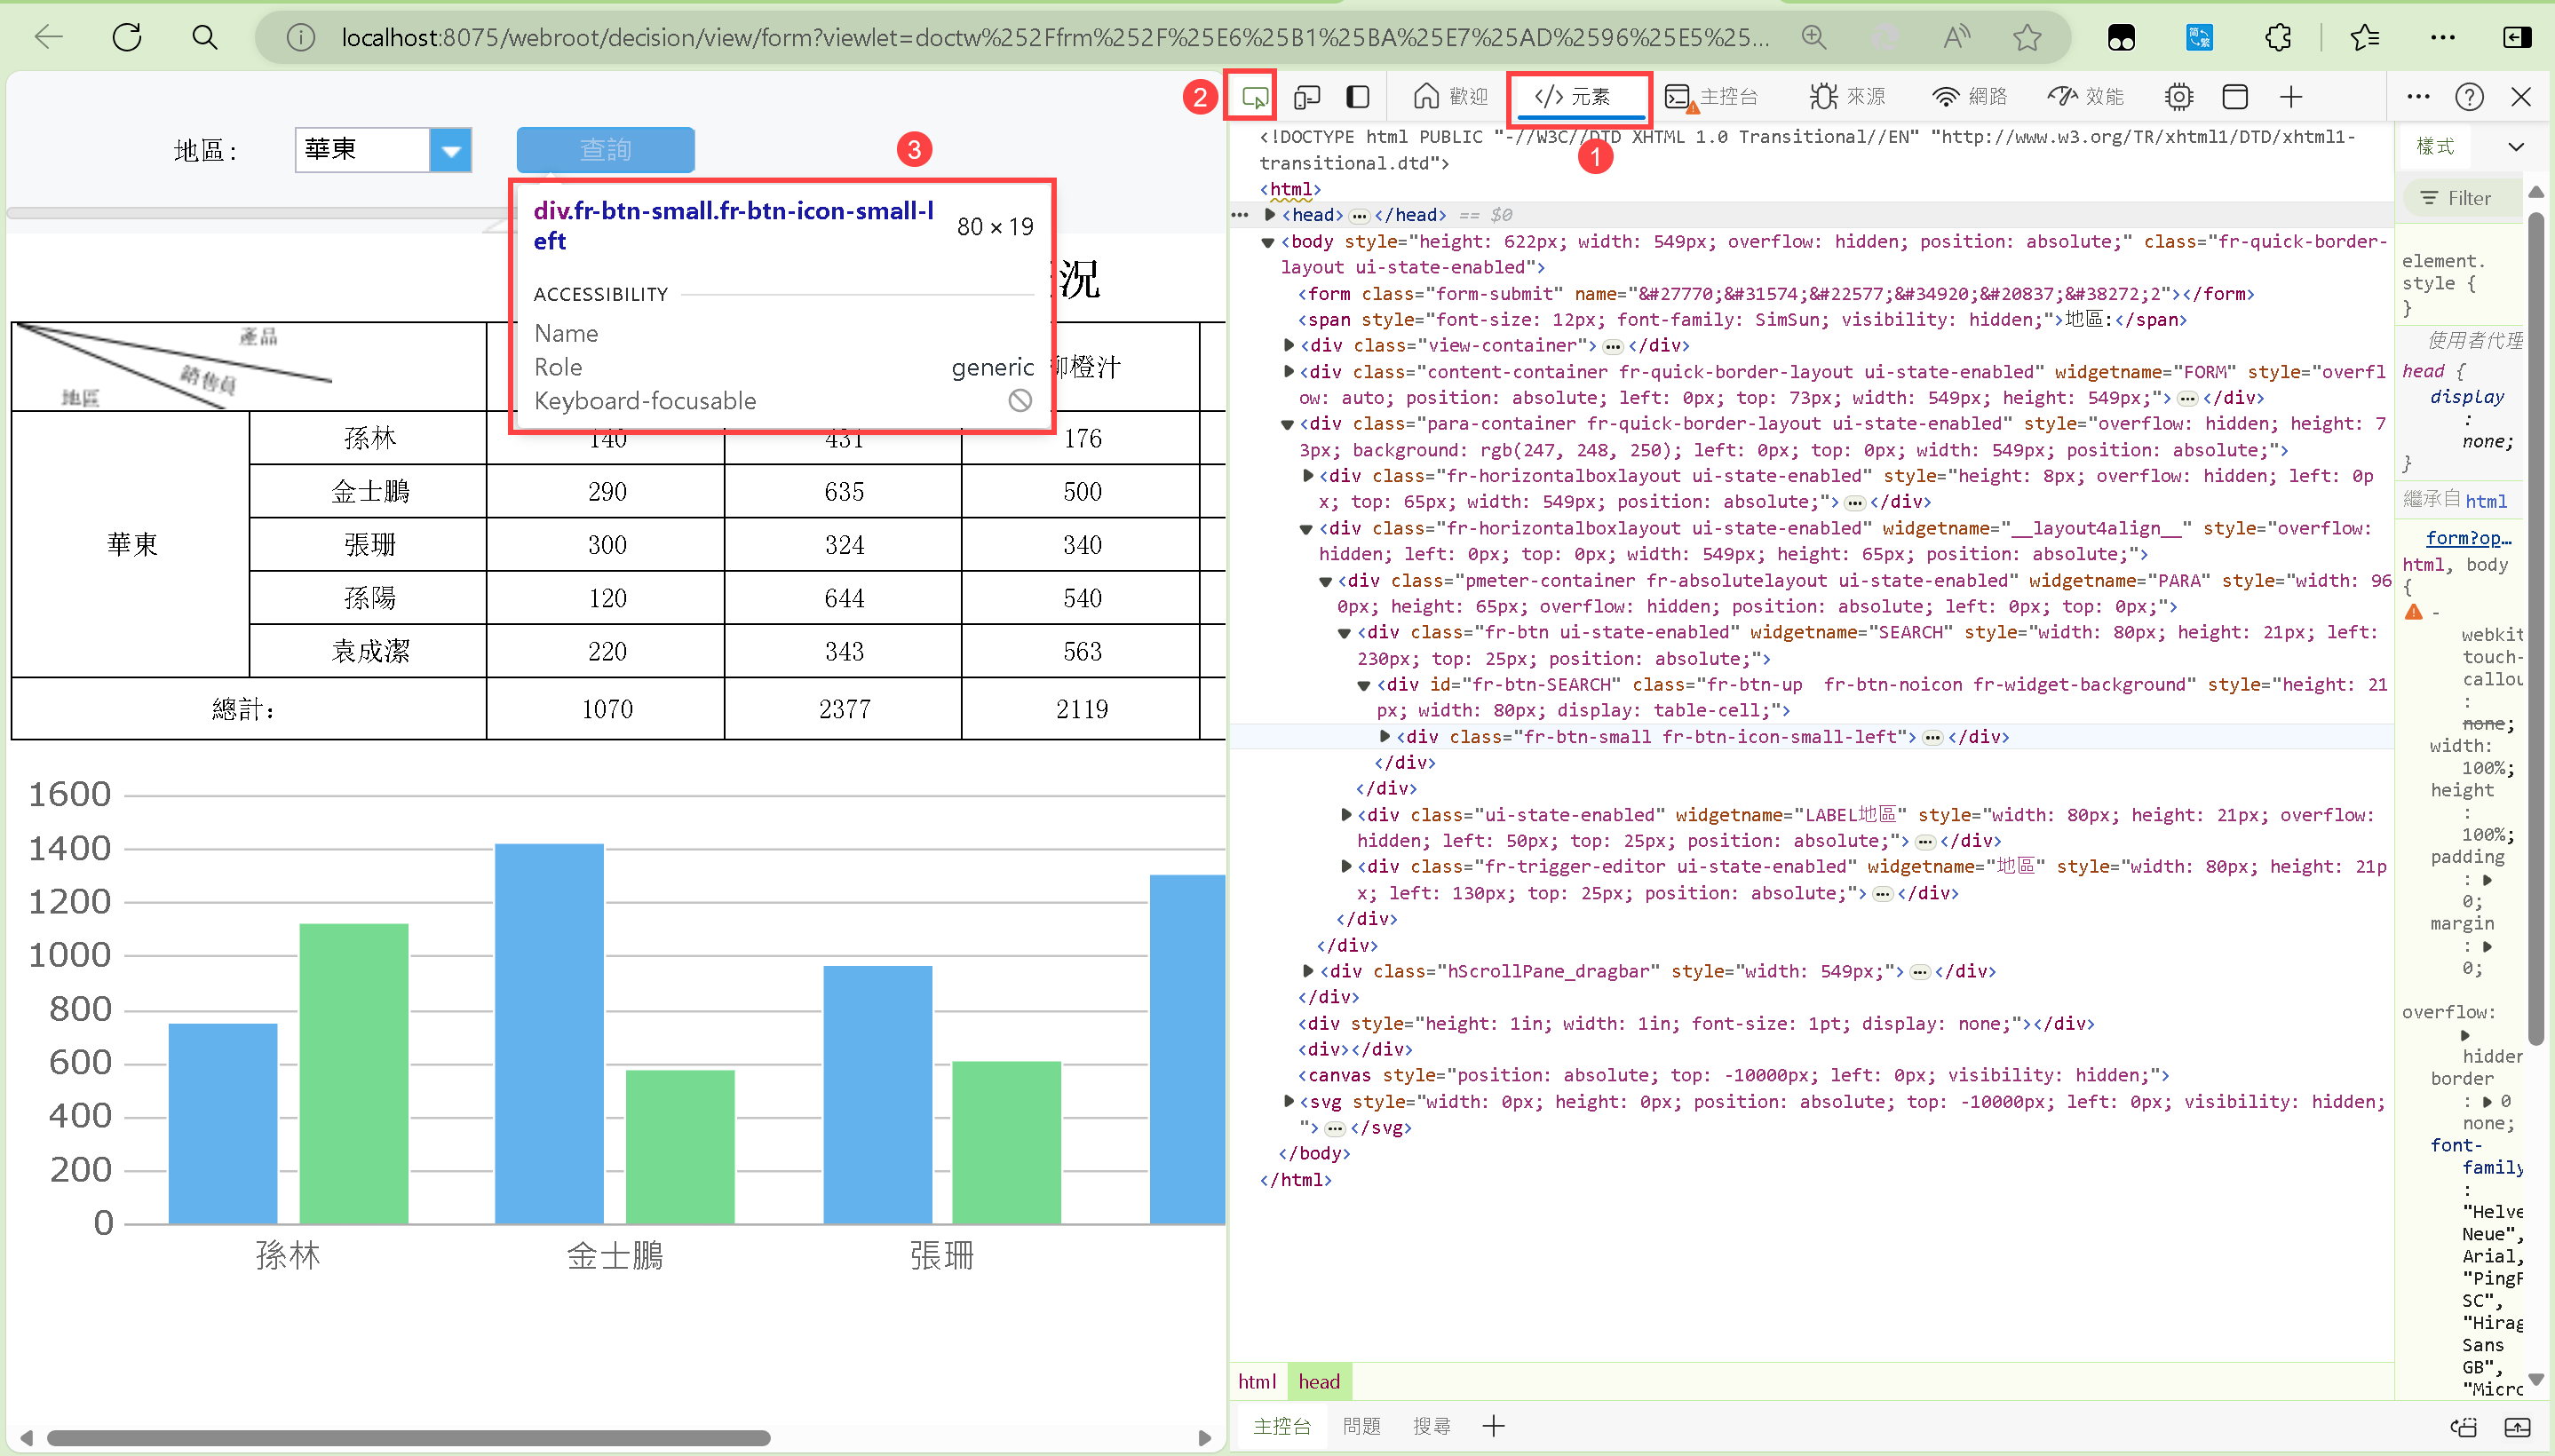Click the page horizontal scrollbar thumb

pyautogui.click(x=408, y=1438)
